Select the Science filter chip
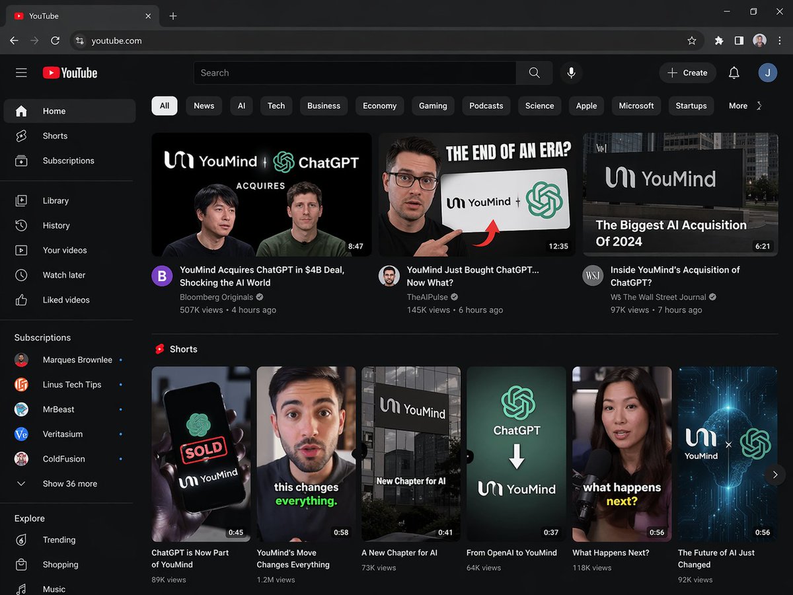 (x=540, y=106)
